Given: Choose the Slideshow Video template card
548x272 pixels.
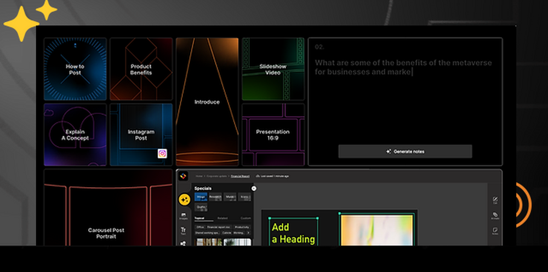Looking at the screenshot, I should [x=273, y=69].
